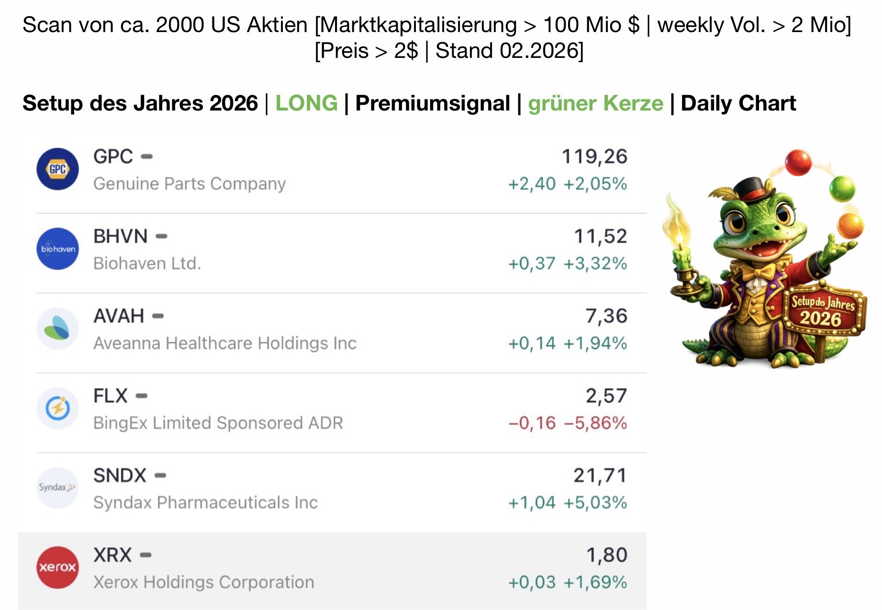The image size is (882, 610).
Task: Click the dash marker next to XRX
Action: [146, 555]
